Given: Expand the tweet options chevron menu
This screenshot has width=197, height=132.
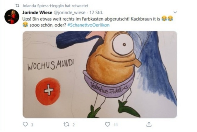Looking at the screenshot, I should click(175, 12).
